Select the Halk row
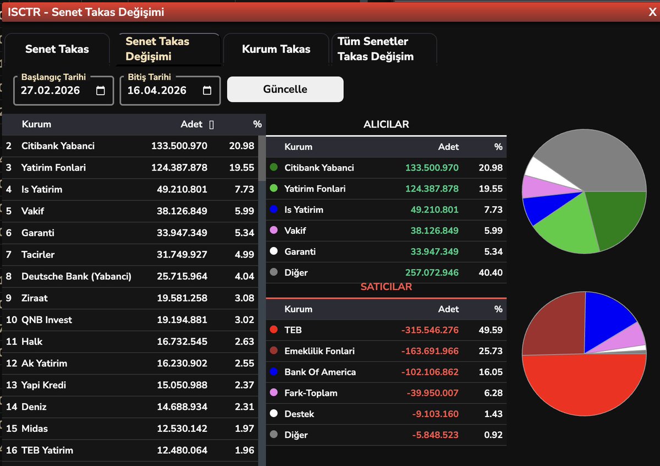This screenshot has width=660, height=466. 130,342
